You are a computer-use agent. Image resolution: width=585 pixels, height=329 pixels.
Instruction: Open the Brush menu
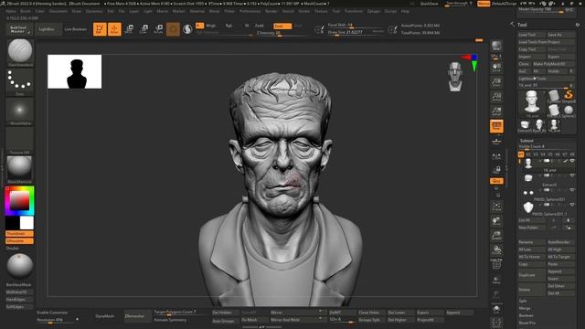point(26,11)
